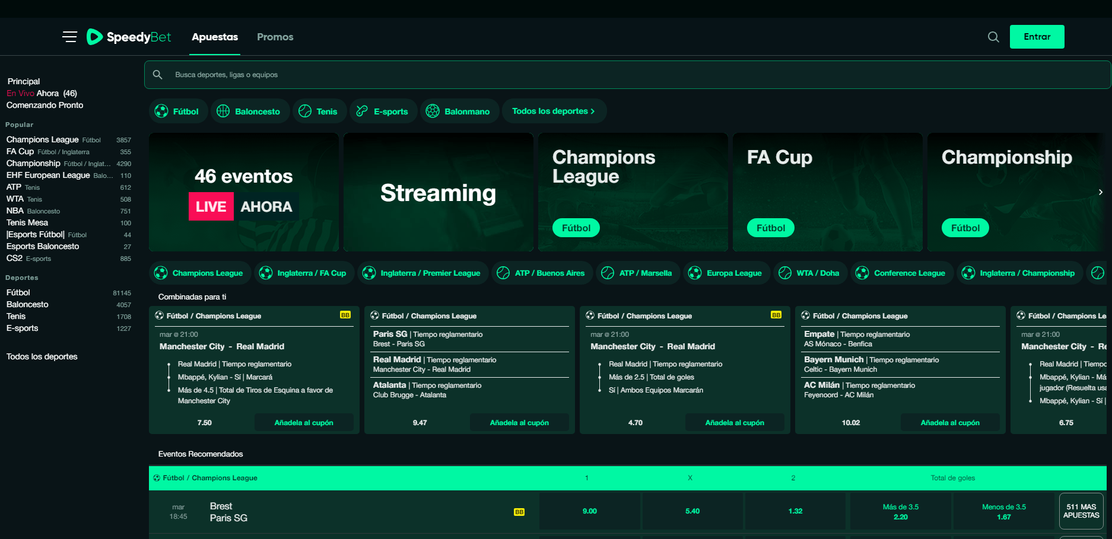Screen dimensions: 1112x539
Task: Open EHF European League in sidebar
Action: click(x=69, y=176)
